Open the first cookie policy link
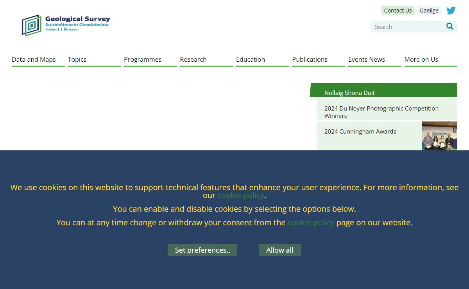 coord(240,195)
